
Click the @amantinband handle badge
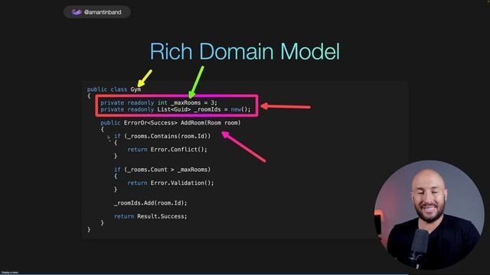point(97,12)
